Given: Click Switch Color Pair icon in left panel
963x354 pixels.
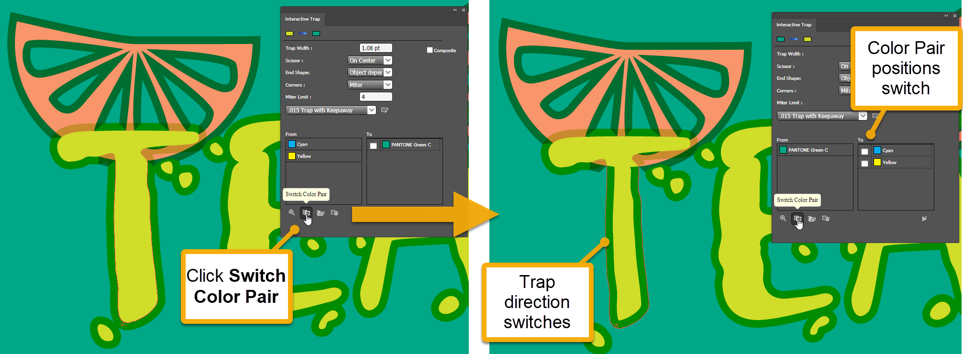Looking at the screenshot, I should 306,213.
